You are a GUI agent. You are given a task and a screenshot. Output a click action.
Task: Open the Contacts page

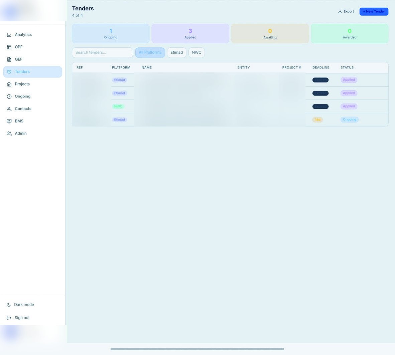coord(32,109)
